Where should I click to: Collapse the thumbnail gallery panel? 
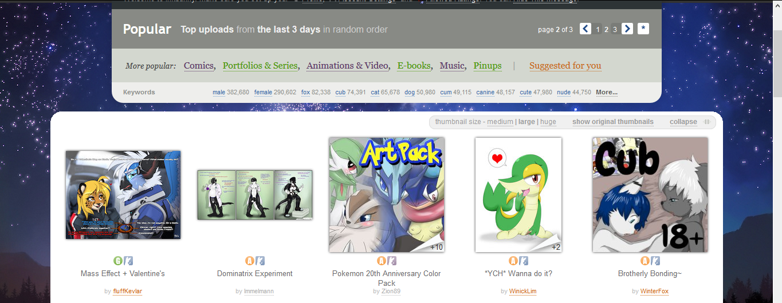click(683, 122)
